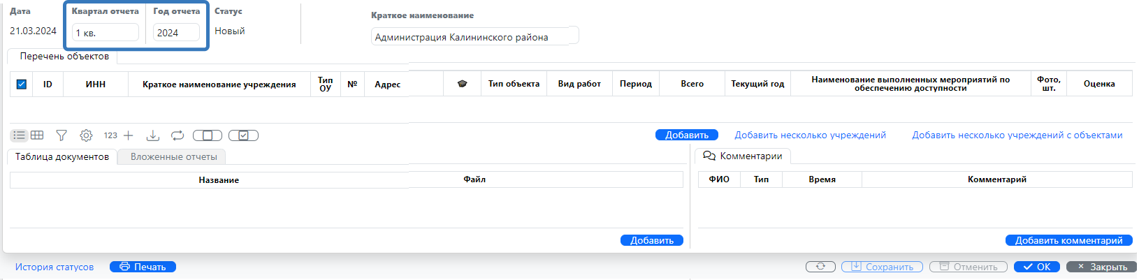1139x280 pixels.
Task: Open История статусов link
Action: point(55,267)
